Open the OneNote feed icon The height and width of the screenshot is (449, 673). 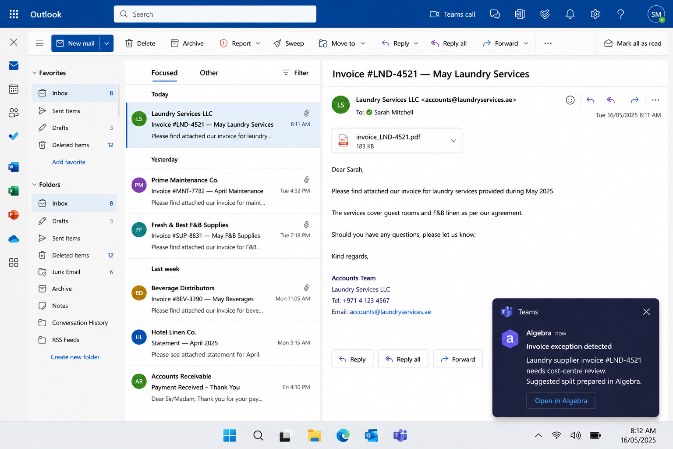[x=520, y=14]
